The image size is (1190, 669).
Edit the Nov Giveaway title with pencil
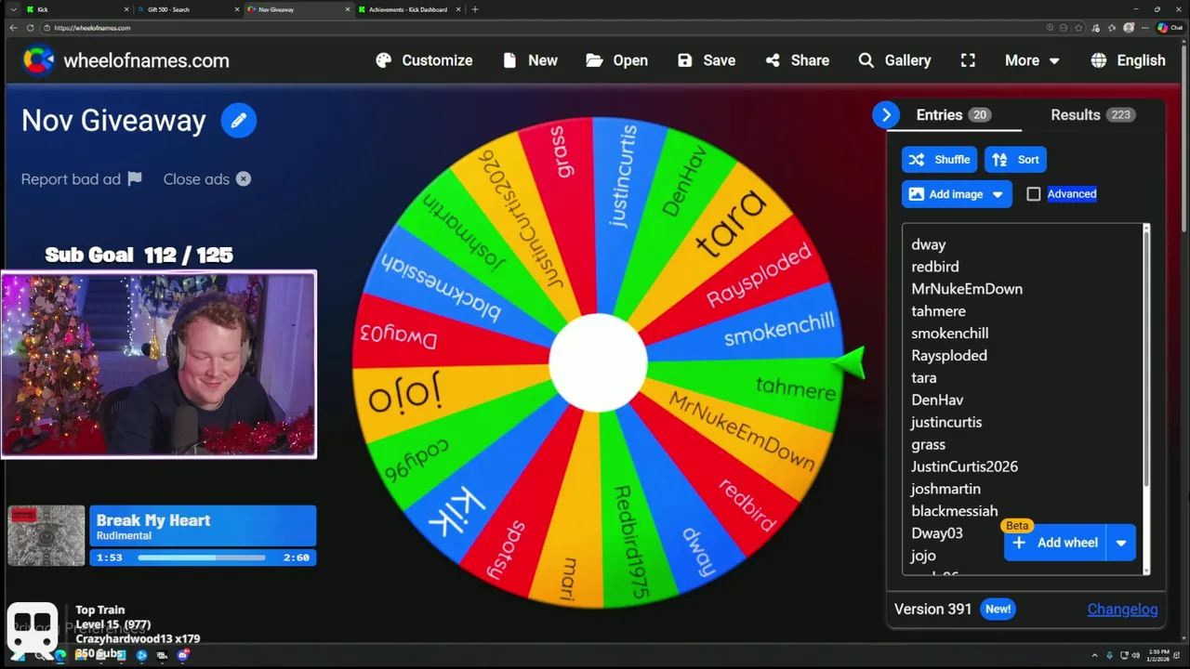239,120
